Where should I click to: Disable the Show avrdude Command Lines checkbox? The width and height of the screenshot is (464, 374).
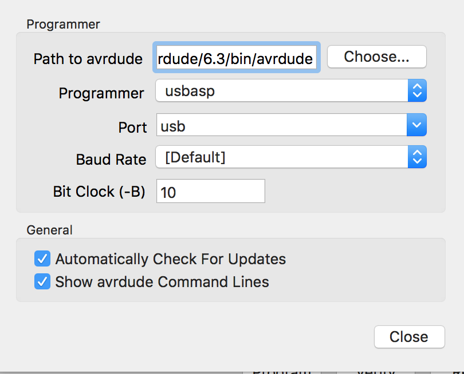click(x=42, y=282)
